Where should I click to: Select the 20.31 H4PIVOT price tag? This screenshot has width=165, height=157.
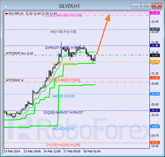(155, 110)
